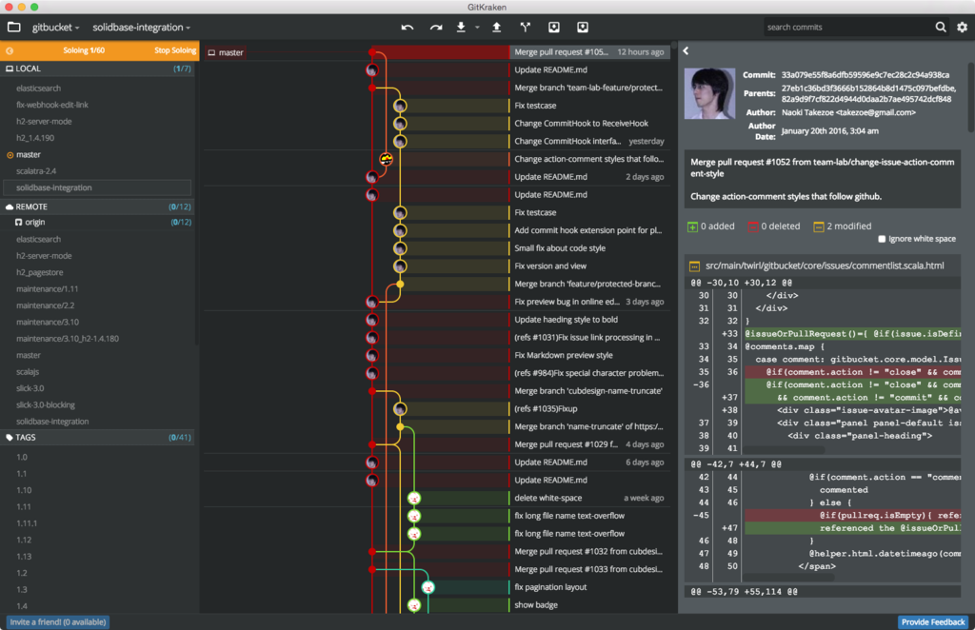
Task: Click the Stash icon in toolbar
Action: tap(554, 27)
